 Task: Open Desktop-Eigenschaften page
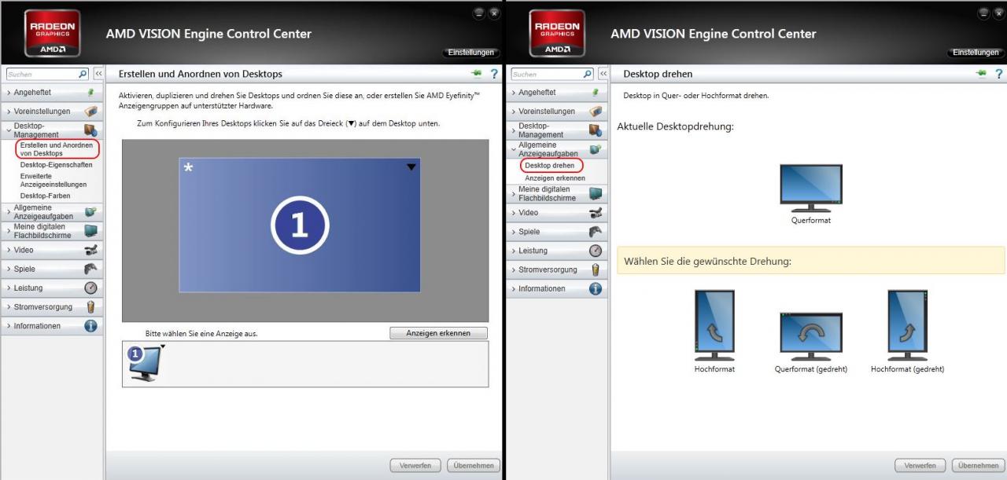pyautogui.click(x=57, y=165)
